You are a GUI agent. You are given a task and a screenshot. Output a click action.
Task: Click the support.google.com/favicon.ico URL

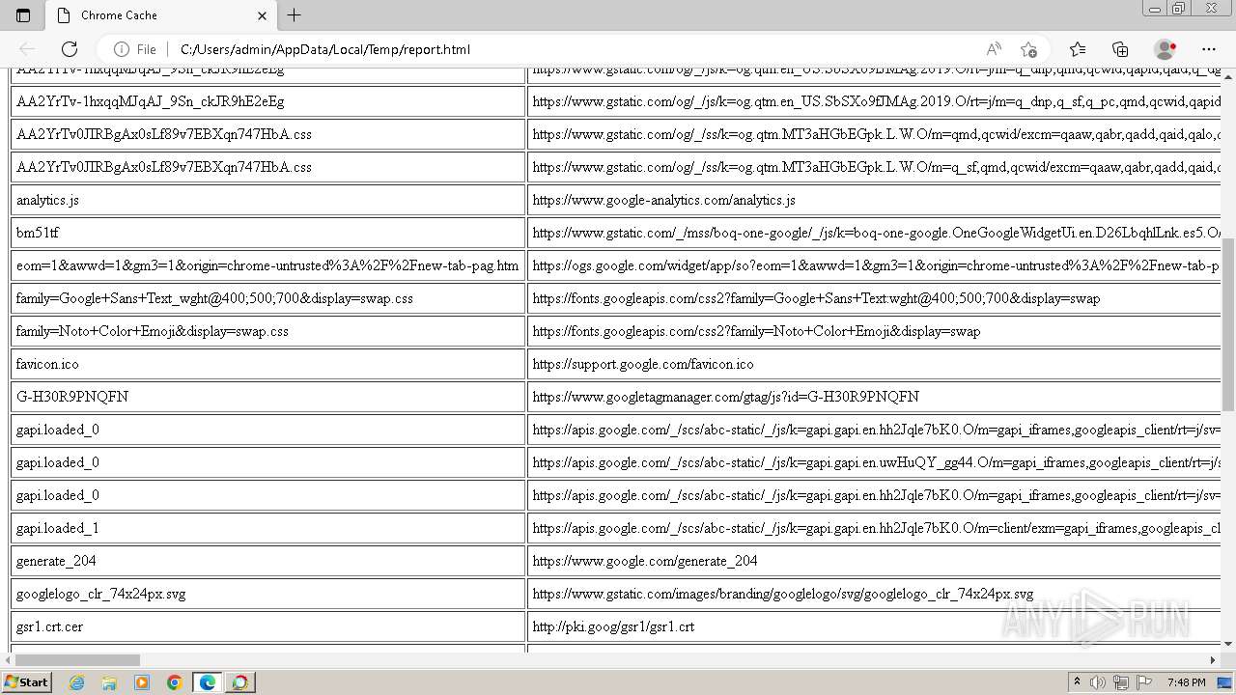point(643,364)
